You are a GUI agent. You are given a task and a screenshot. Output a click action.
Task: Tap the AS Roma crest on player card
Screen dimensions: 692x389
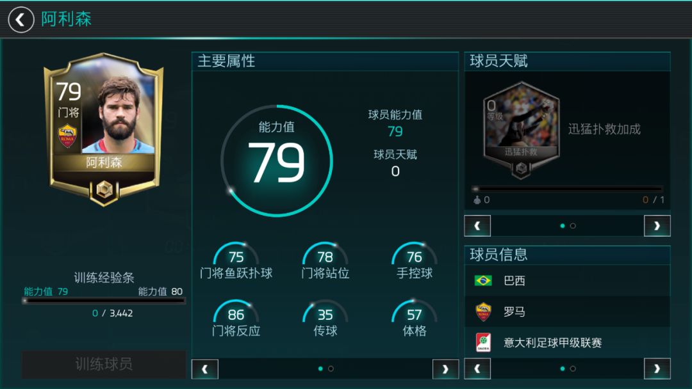(67, 136)
